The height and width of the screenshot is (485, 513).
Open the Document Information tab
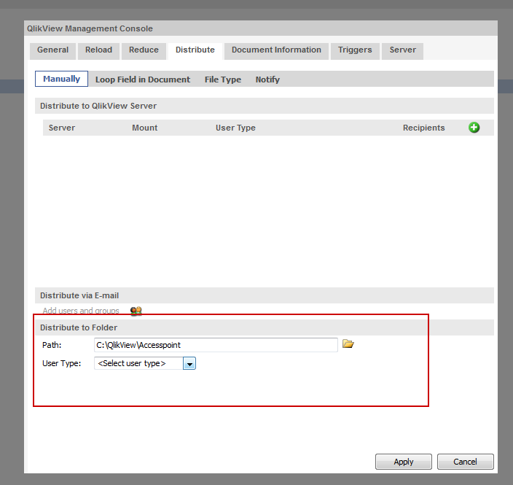(x=276, y=50)
